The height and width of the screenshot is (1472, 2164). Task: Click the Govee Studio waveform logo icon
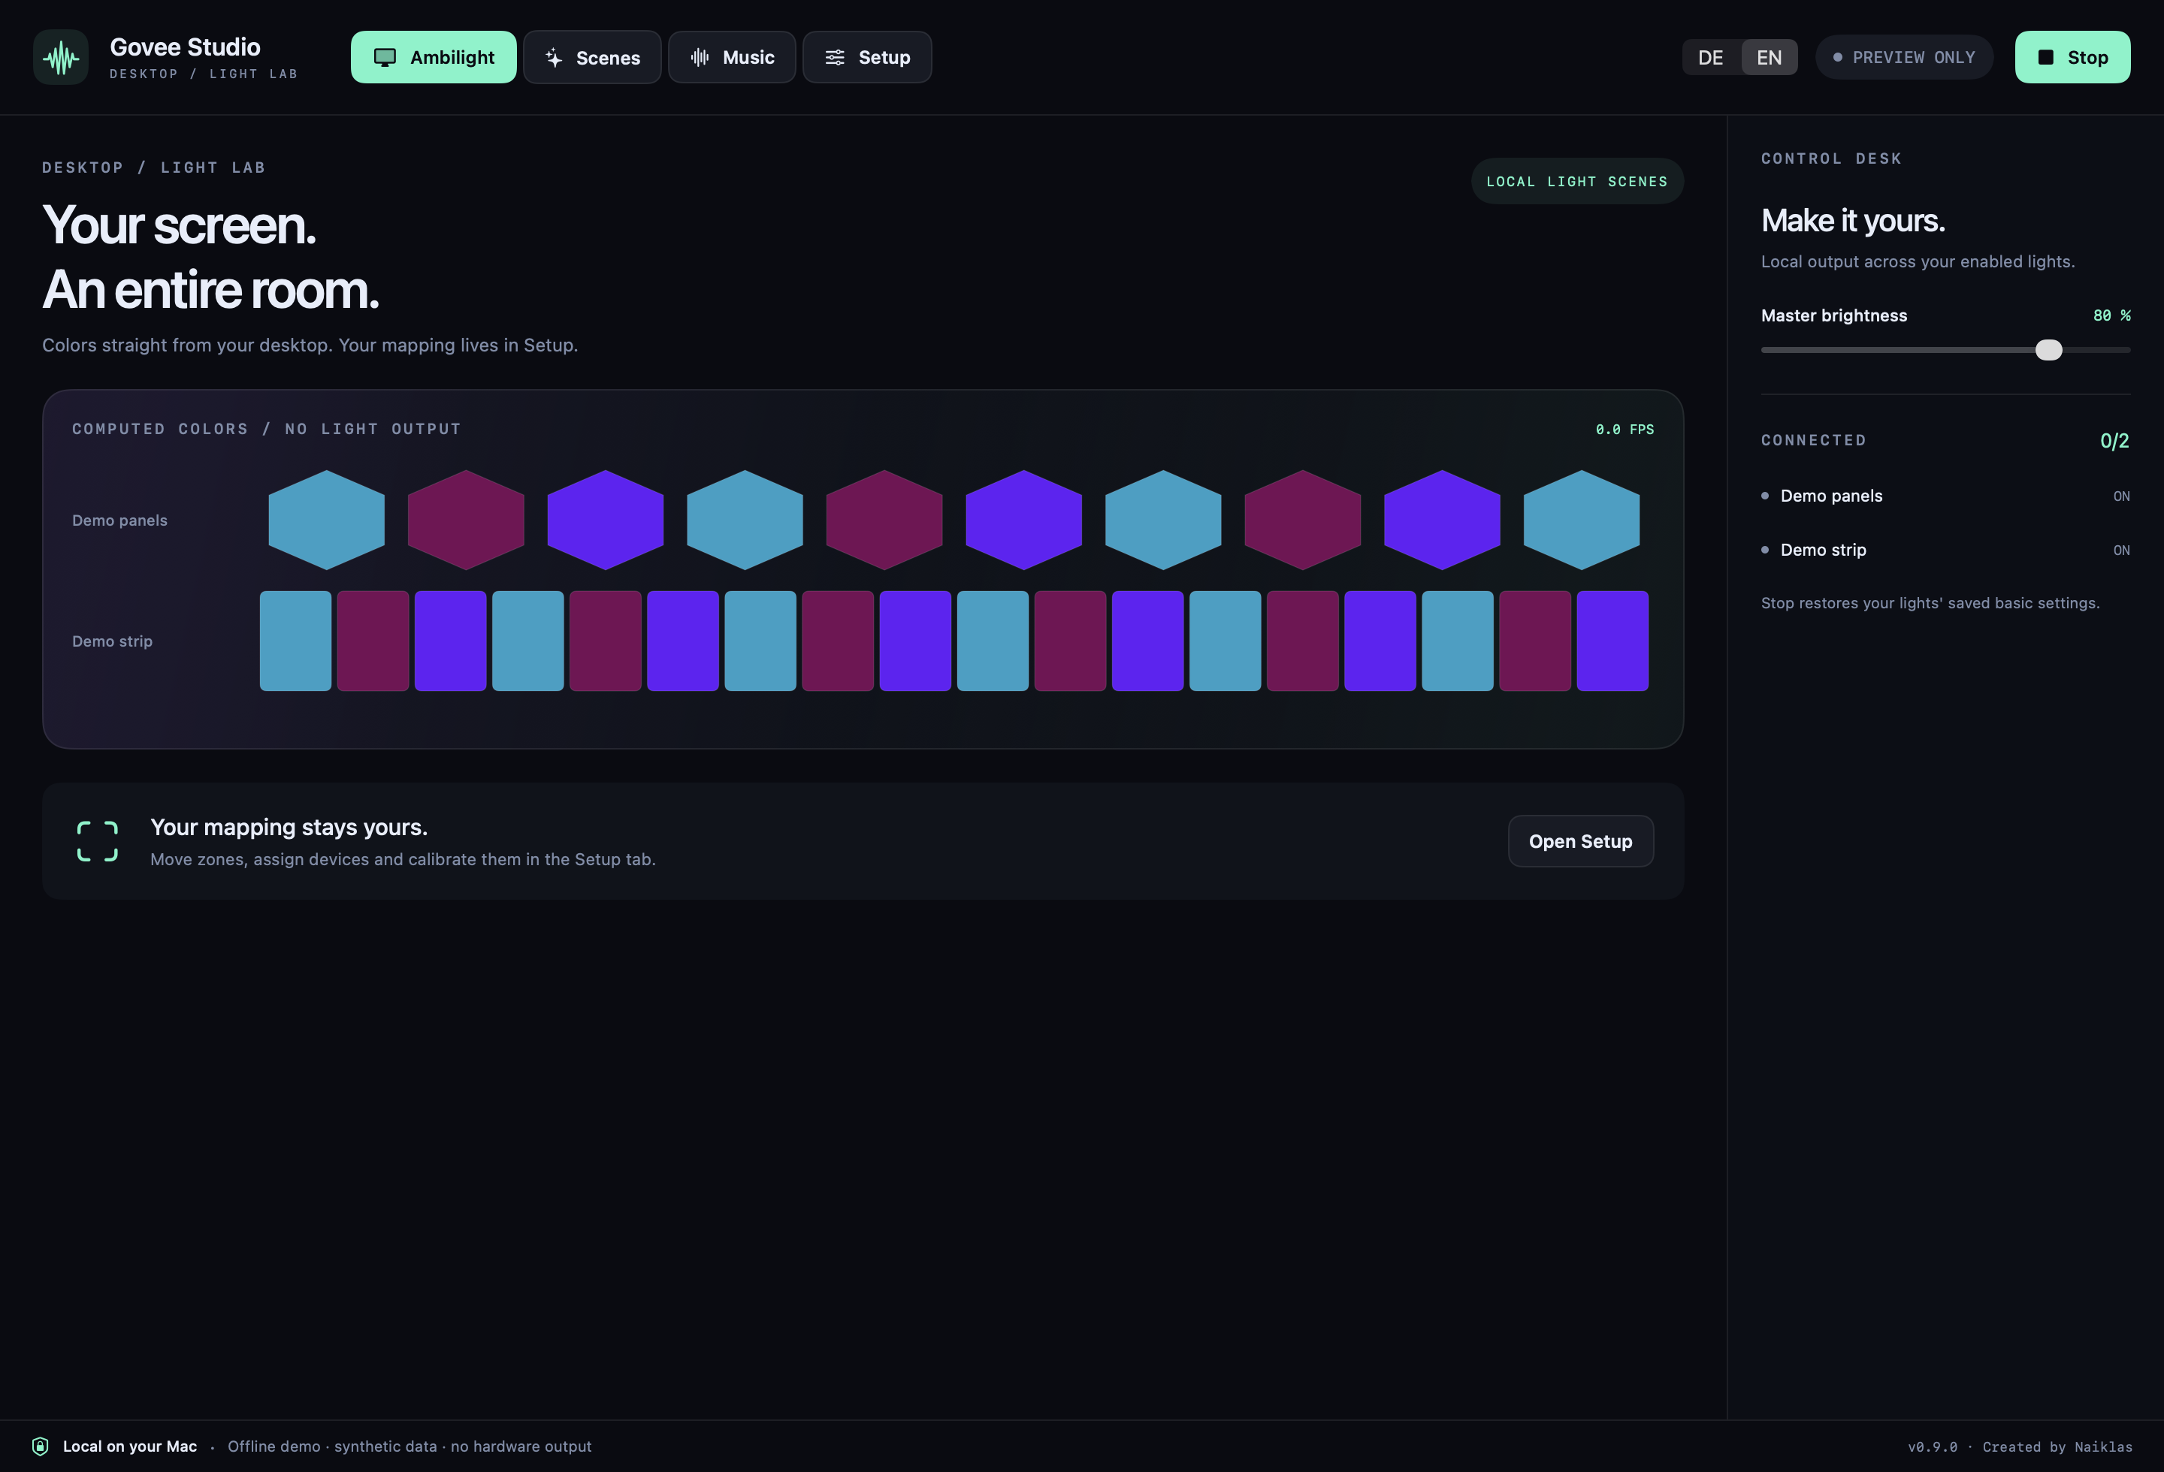point(61,57)
